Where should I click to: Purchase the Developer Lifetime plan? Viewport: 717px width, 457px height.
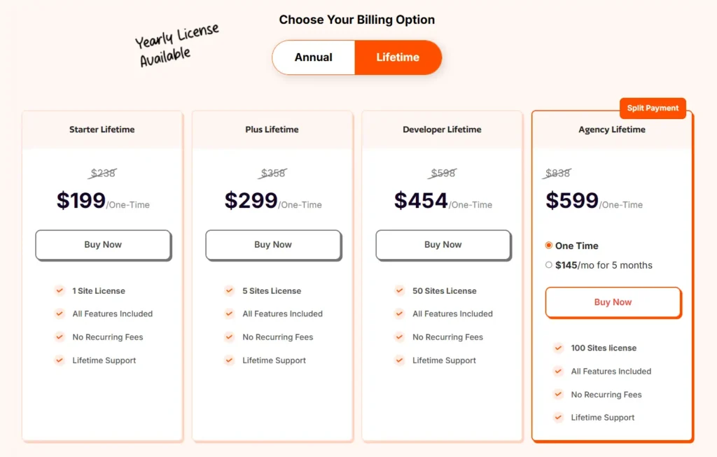pos(443,245)
